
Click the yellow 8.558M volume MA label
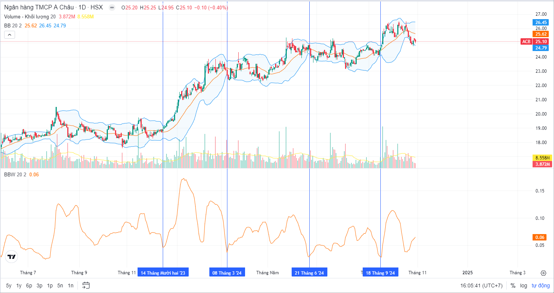(542, 158)
